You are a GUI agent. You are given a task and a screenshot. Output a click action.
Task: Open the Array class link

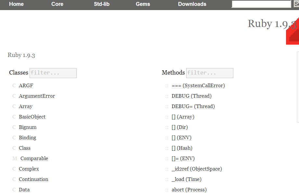click(26, 106)
